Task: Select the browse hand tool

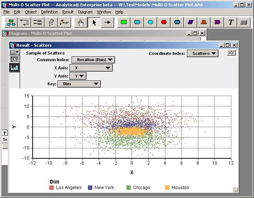Action: (x=81, y=22)
